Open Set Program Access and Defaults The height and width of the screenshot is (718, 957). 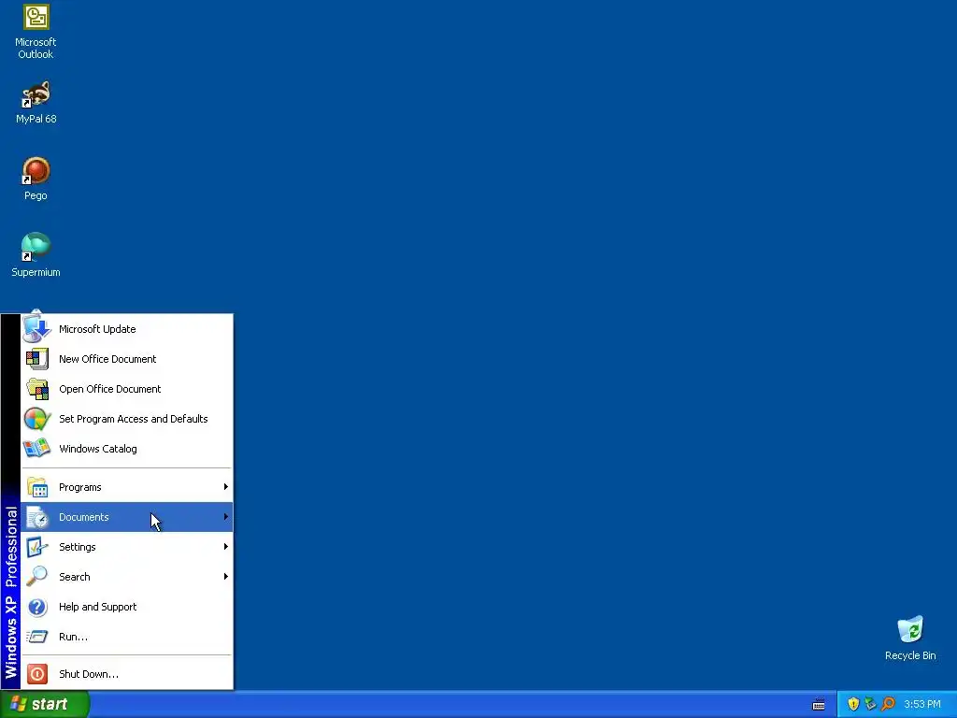(127, 418)
